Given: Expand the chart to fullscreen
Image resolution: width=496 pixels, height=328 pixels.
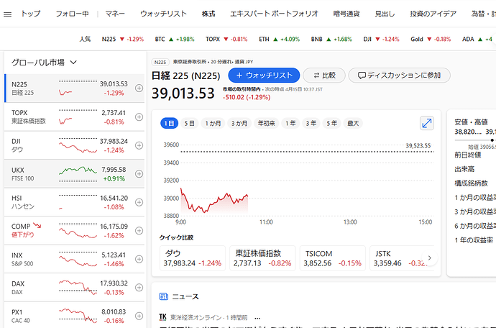Looking at the screenshot, I should point(427,123).
